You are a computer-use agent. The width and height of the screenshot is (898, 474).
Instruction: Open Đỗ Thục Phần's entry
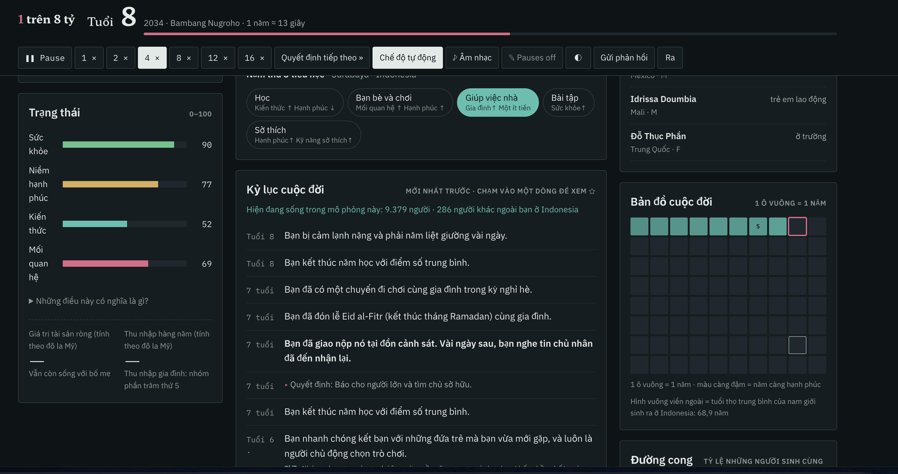click(728, 143)
